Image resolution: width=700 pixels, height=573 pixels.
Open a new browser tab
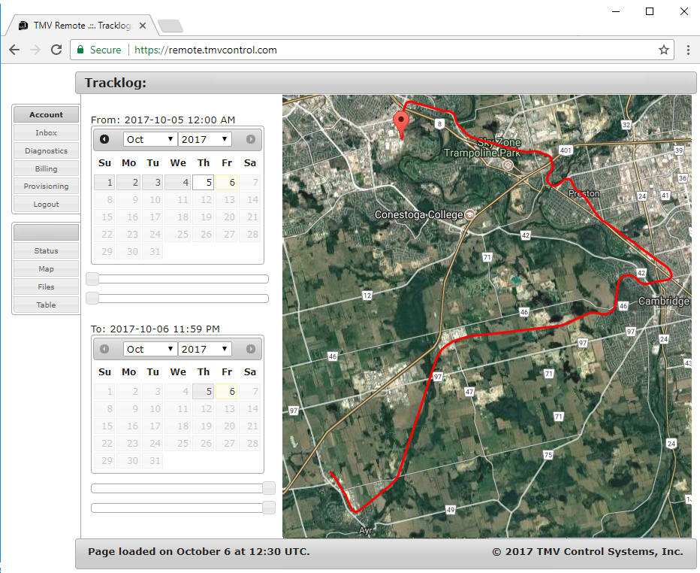(x=170, y=26)
